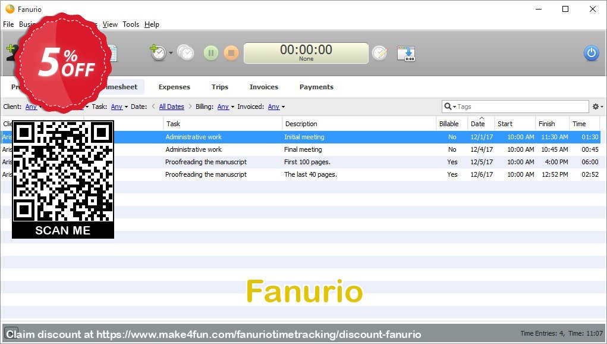The height and width of the screenshot is (344, 607).
Task: Click the 4:00 PM finish time cell
Action: point(556,162)
